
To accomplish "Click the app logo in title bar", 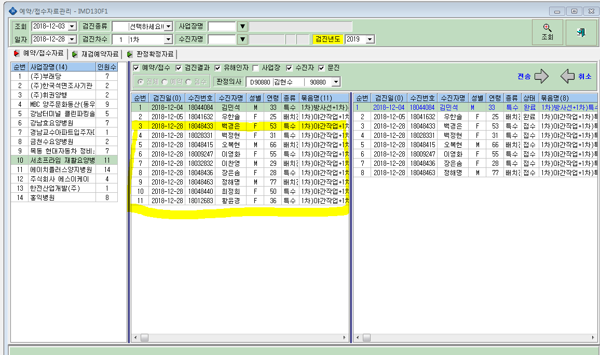I will (x=12, y=11).
